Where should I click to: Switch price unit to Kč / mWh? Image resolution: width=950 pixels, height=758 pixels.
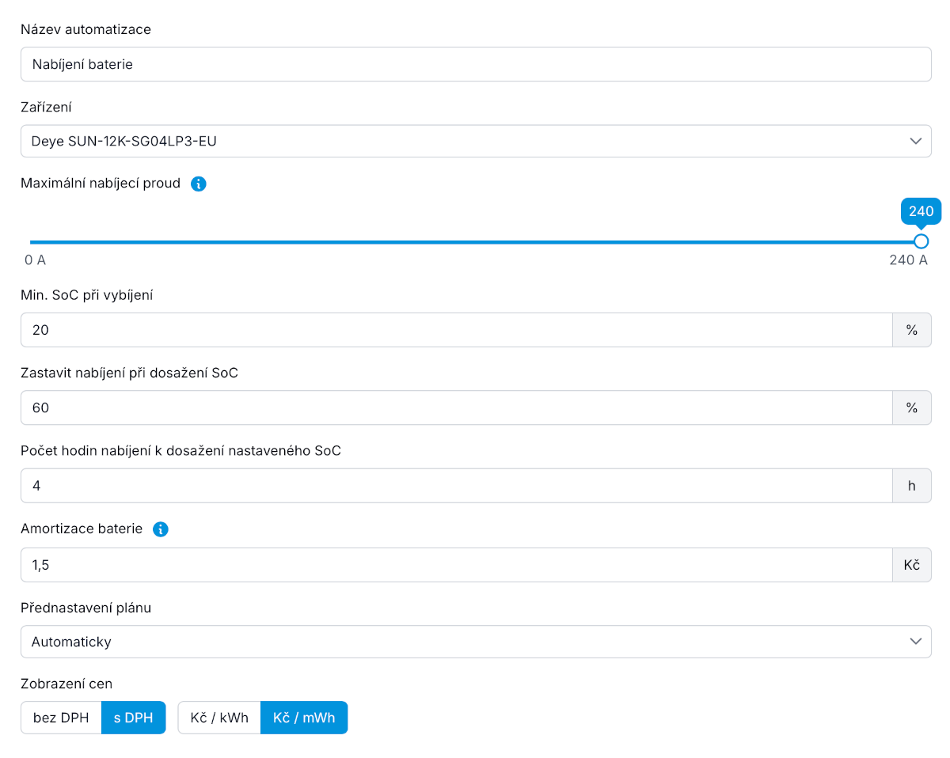pyautogui.click(x=304, y=718)
